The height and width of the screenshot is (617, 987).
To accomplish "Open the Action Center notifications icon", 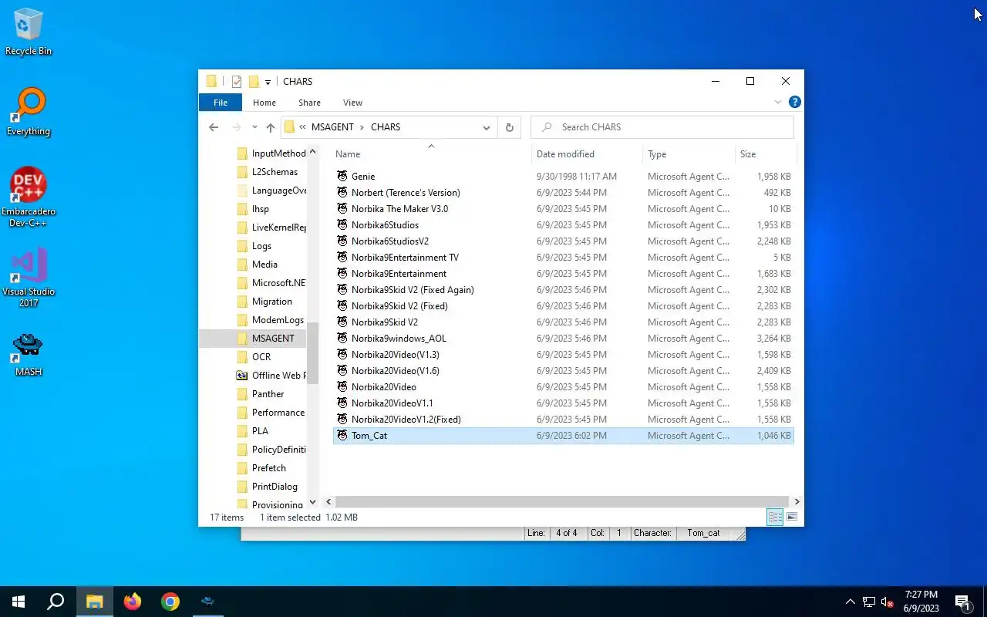I will tap(963, 602).
